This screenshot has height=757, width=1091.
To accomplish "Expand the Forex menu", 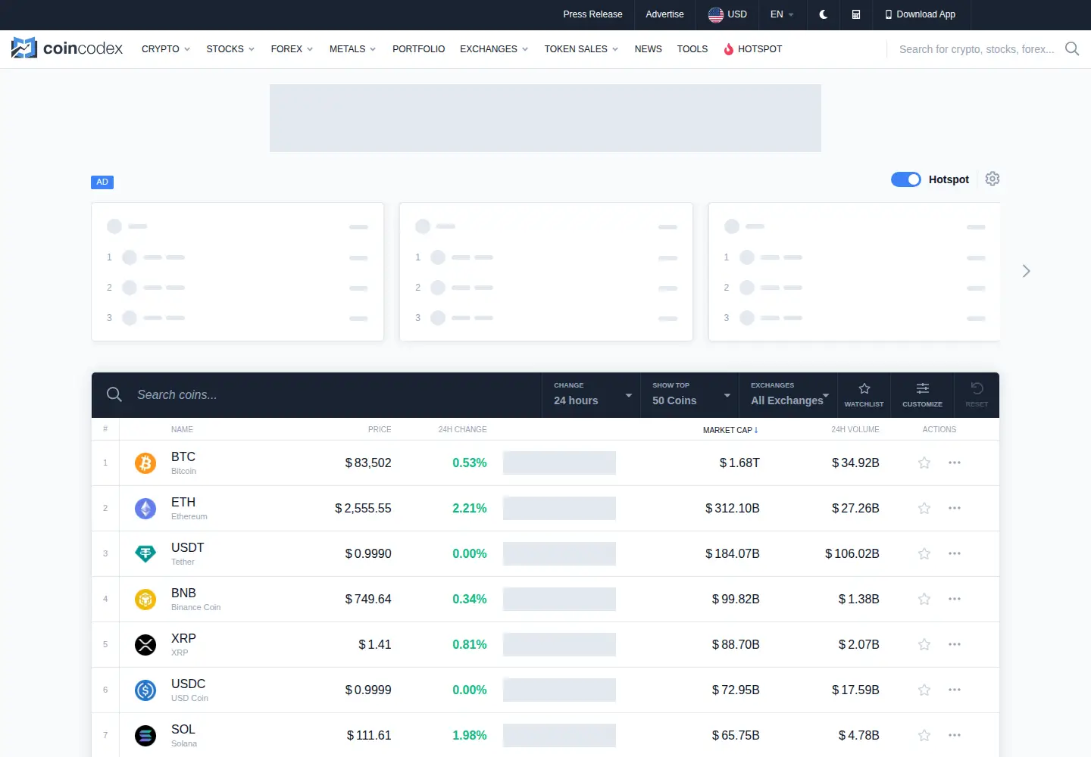I will pos(292,49).
